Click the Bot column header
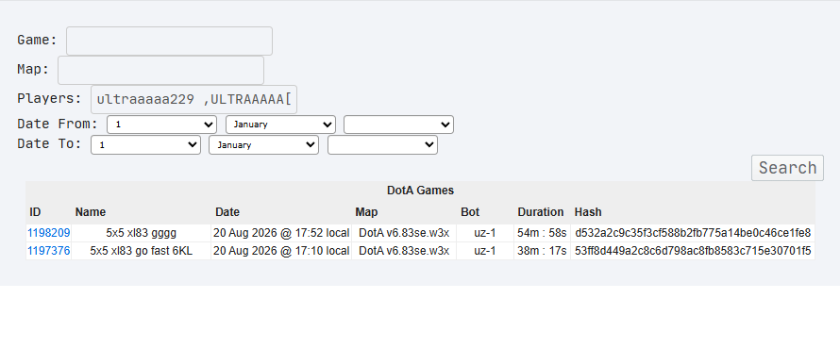The height and width of the screenshot is (349, 840). tap(470, 212)
